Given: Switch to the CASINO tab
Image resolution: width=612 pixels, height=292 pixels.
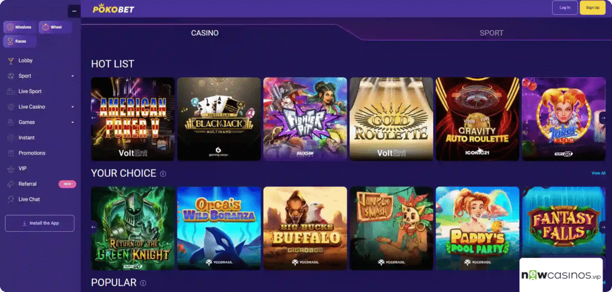Looking at the screenshot, I should (204, 33).
